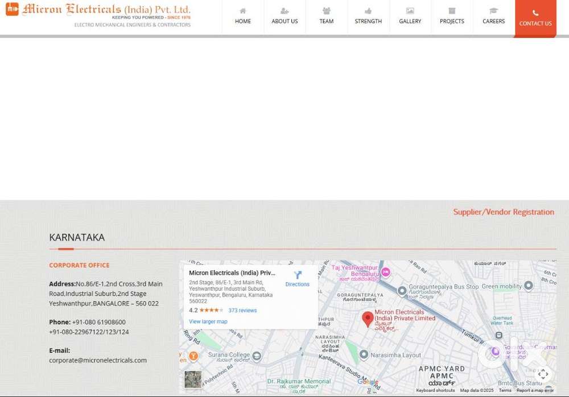Image resolution: width=569 pixels, height=397 pixels.
Task: Click the Surana College map marker
Action: coord(257,356)
